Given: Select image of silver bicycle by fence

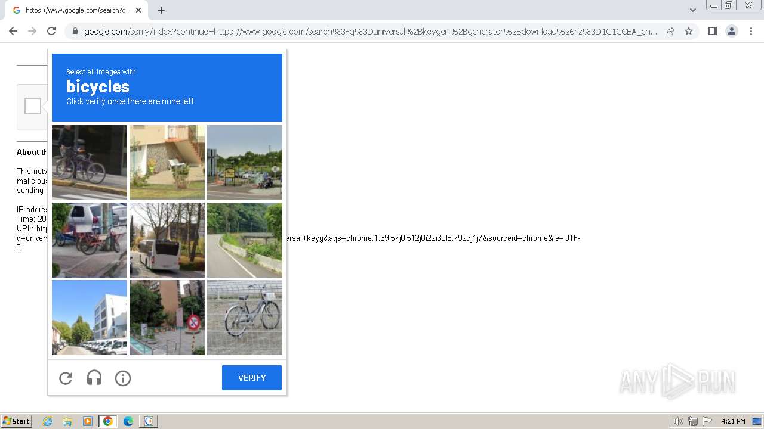Looking at the screenshot, I should click(245, 318).
